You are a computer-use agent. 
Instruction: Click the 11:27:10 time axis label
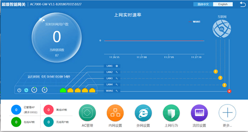pyautogui.click(x=196, y=57)
